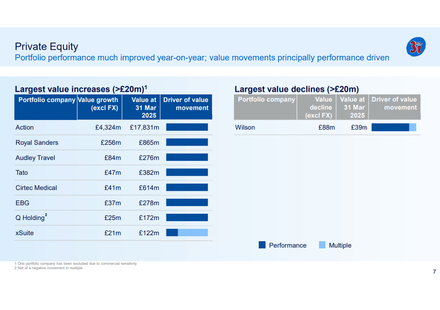
Task: Click the Multiple legend swatch
Action: (321, 245)
